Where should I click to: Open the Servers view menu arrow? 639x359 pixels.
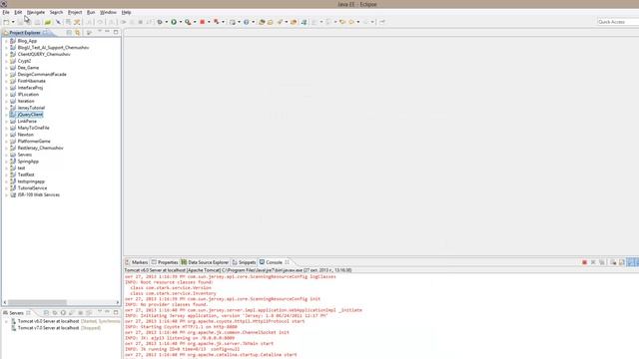tap(100, 312)
